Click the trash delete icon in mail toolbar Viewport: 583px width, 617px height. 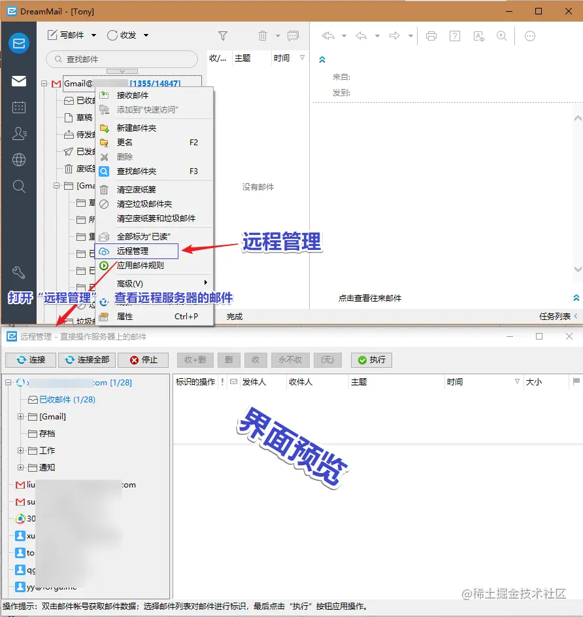263,36
